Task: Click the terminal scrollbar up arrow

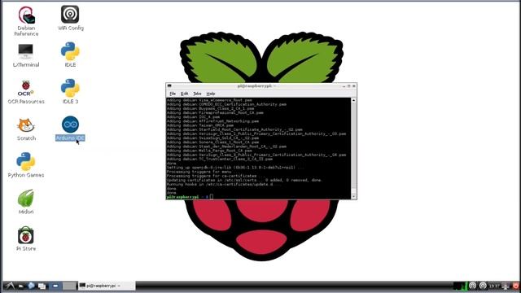Action: 353,100
